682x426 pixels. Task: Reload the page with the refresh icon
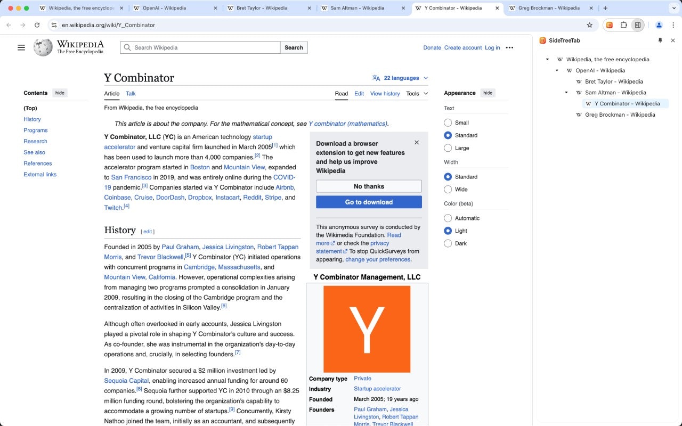(37, 25)
